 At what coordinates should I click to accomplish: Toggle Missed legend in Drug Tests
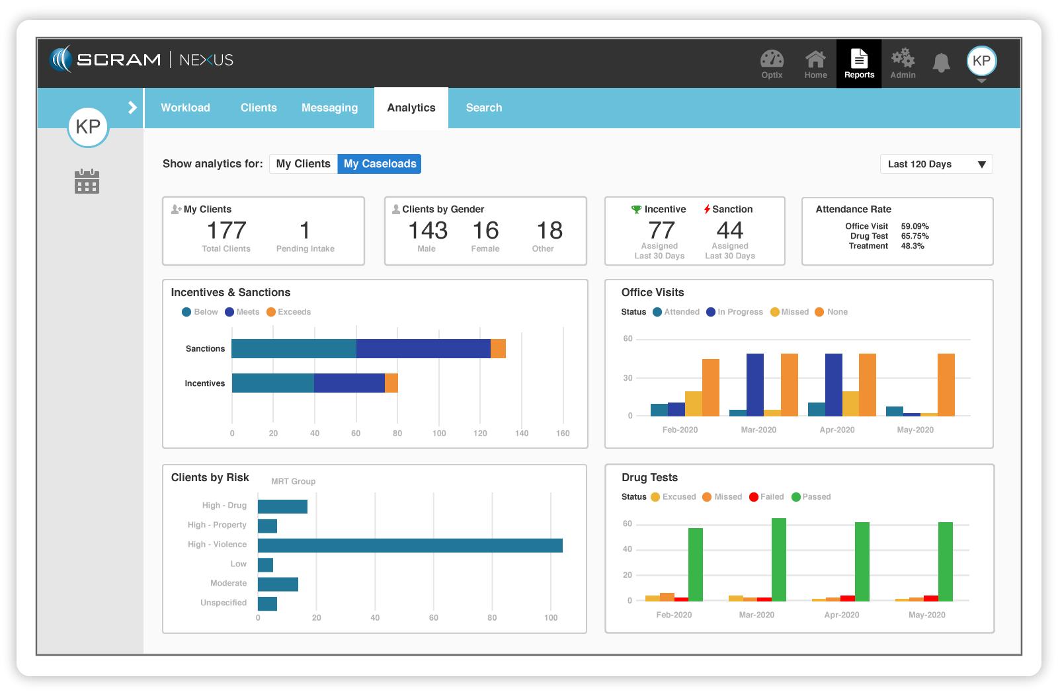pyautogui.click(x=722, y=497)
